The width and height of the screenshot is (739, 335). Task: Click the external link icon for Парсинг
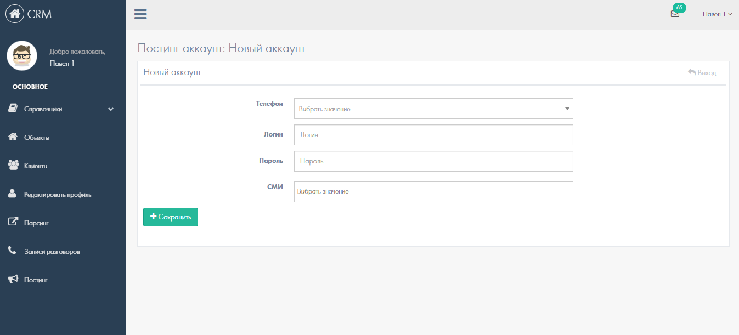[13, 223]
